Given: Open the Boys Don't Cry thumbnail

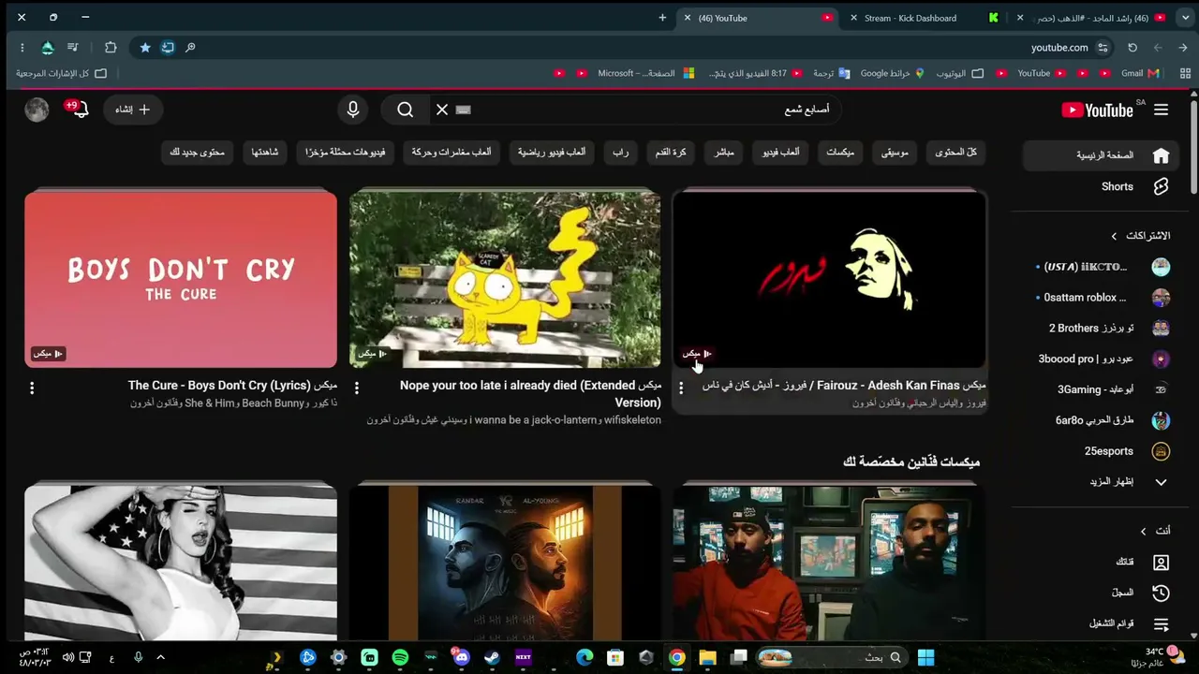Looking at the screenshot, I should tap(181, 279).
